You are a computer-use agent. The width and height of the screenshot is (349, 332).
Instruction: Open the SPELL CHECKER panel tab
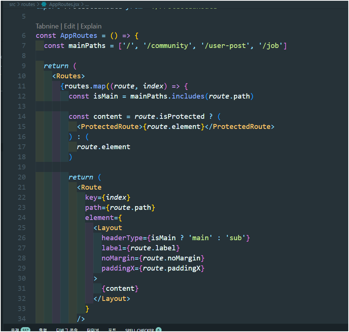139,330
